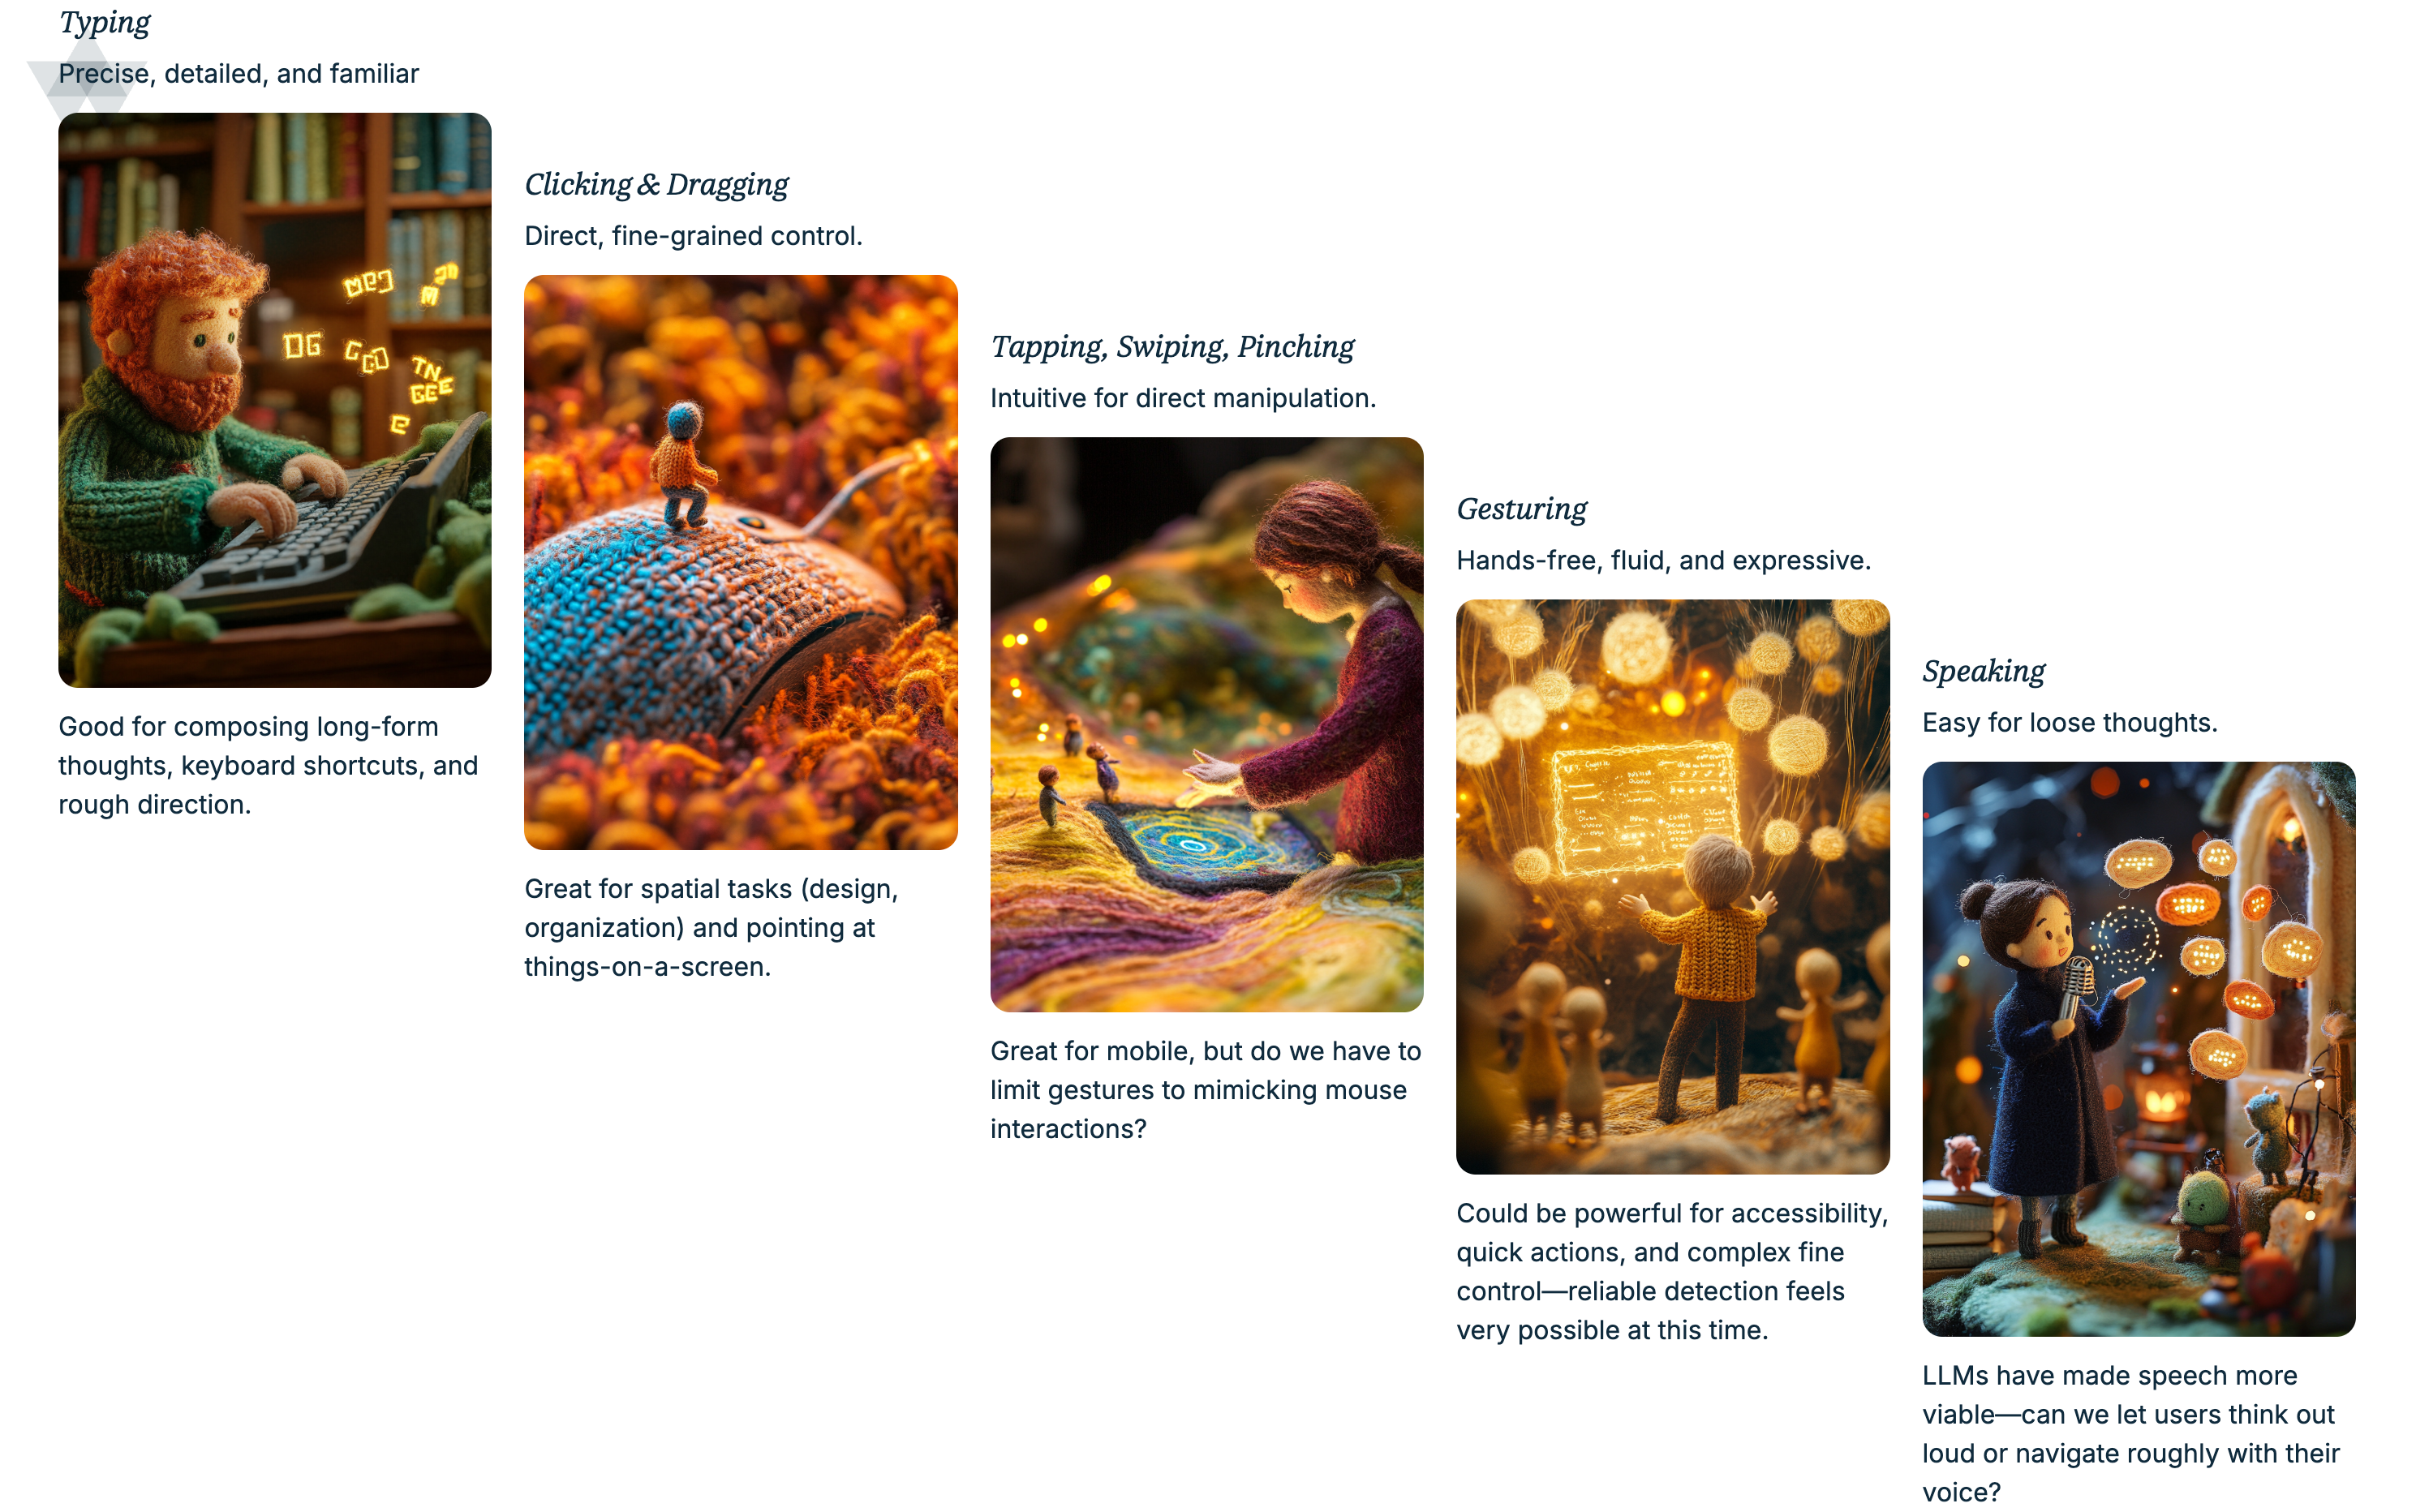Image resolution: width=2416 pixels, height=1512 pixels.
Task: Click the caption about spatial tasks
Action: (711, 927)
